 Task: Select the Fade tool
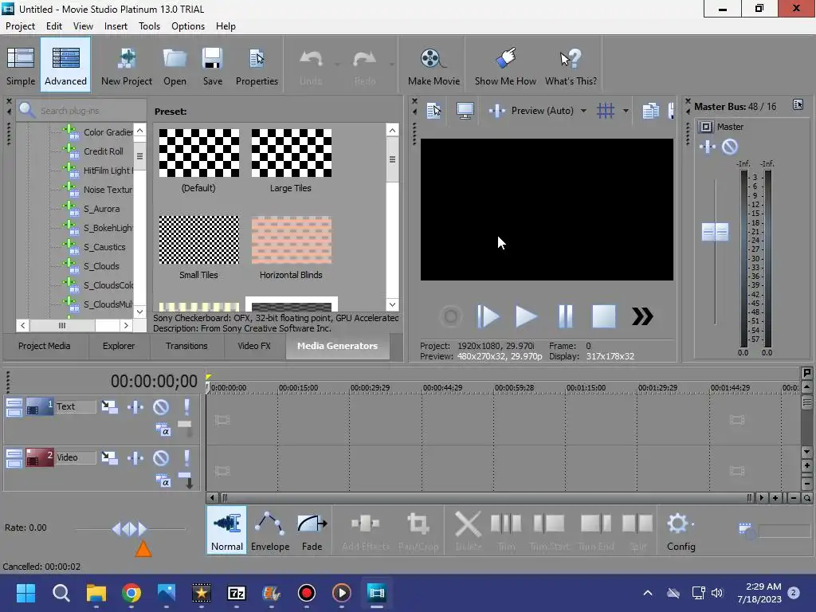tap(312, 530)
